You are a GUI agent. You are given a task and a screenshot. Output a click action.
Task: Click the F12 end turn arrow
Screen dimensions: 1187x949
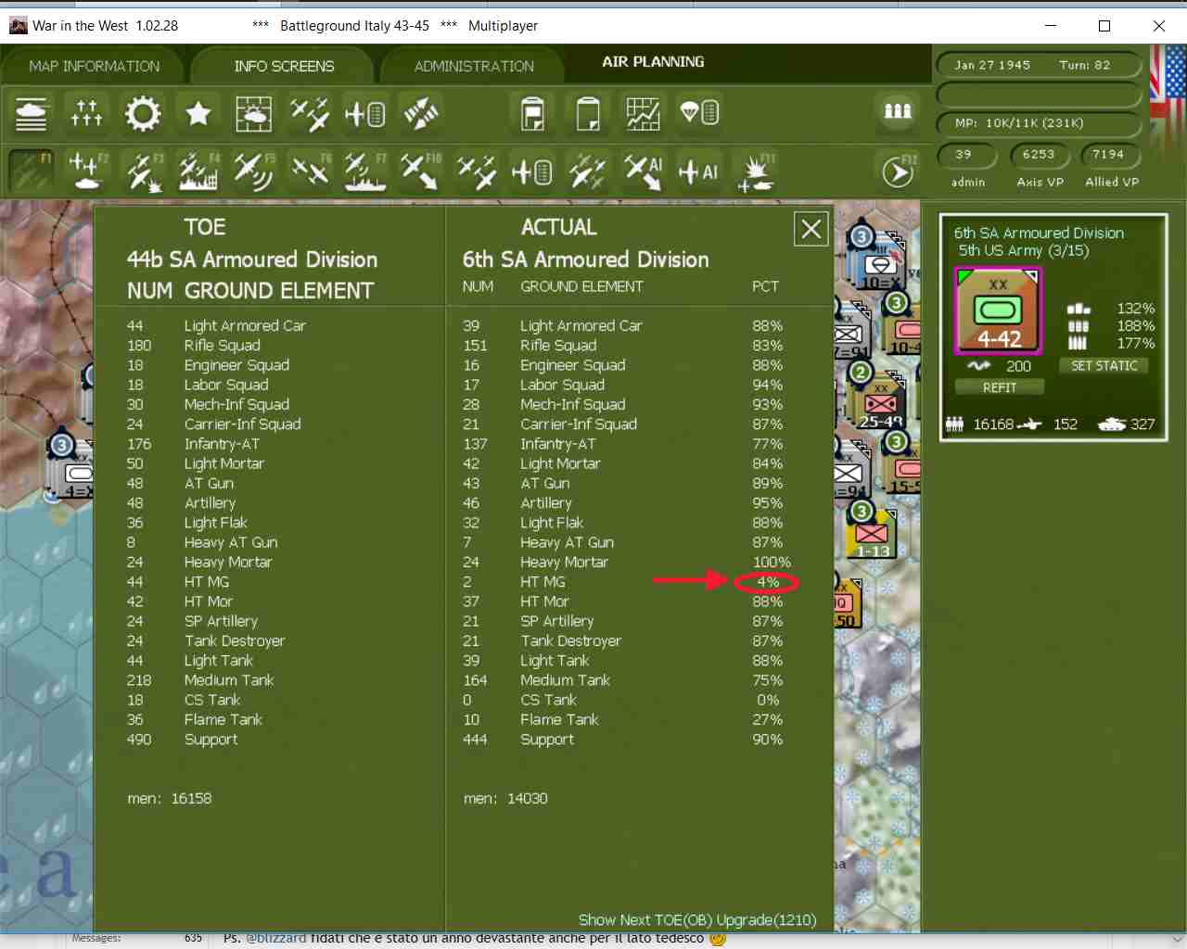pos(897,171)
